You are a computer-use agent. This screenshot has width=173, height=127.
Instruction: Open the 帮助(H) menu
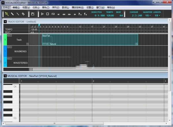coord(111,8)
